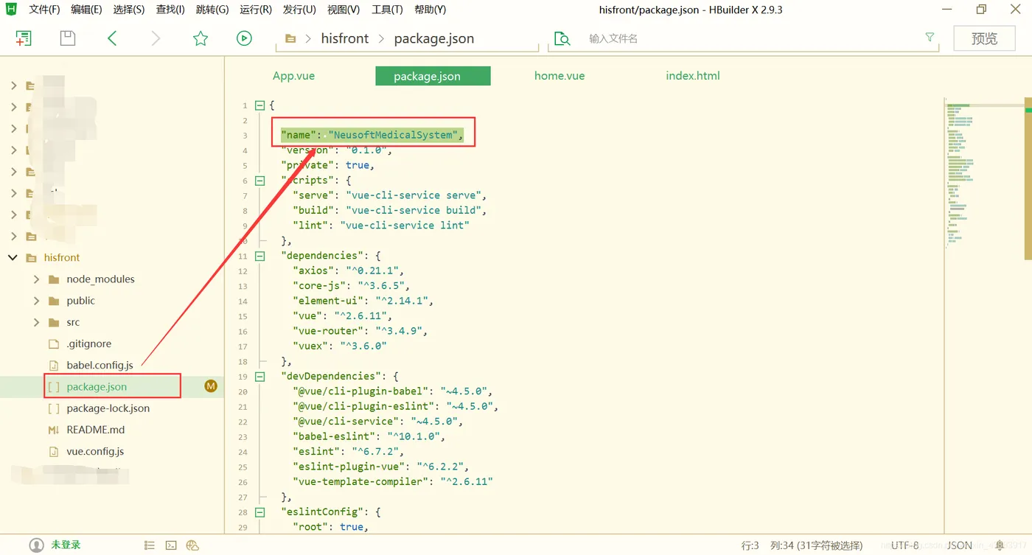Screen dimensions: 1032x555
Task: Expand the public folder
Action: click(36, 301)
